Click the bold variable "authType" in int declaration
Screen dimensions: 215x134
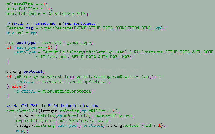[26, 43]
